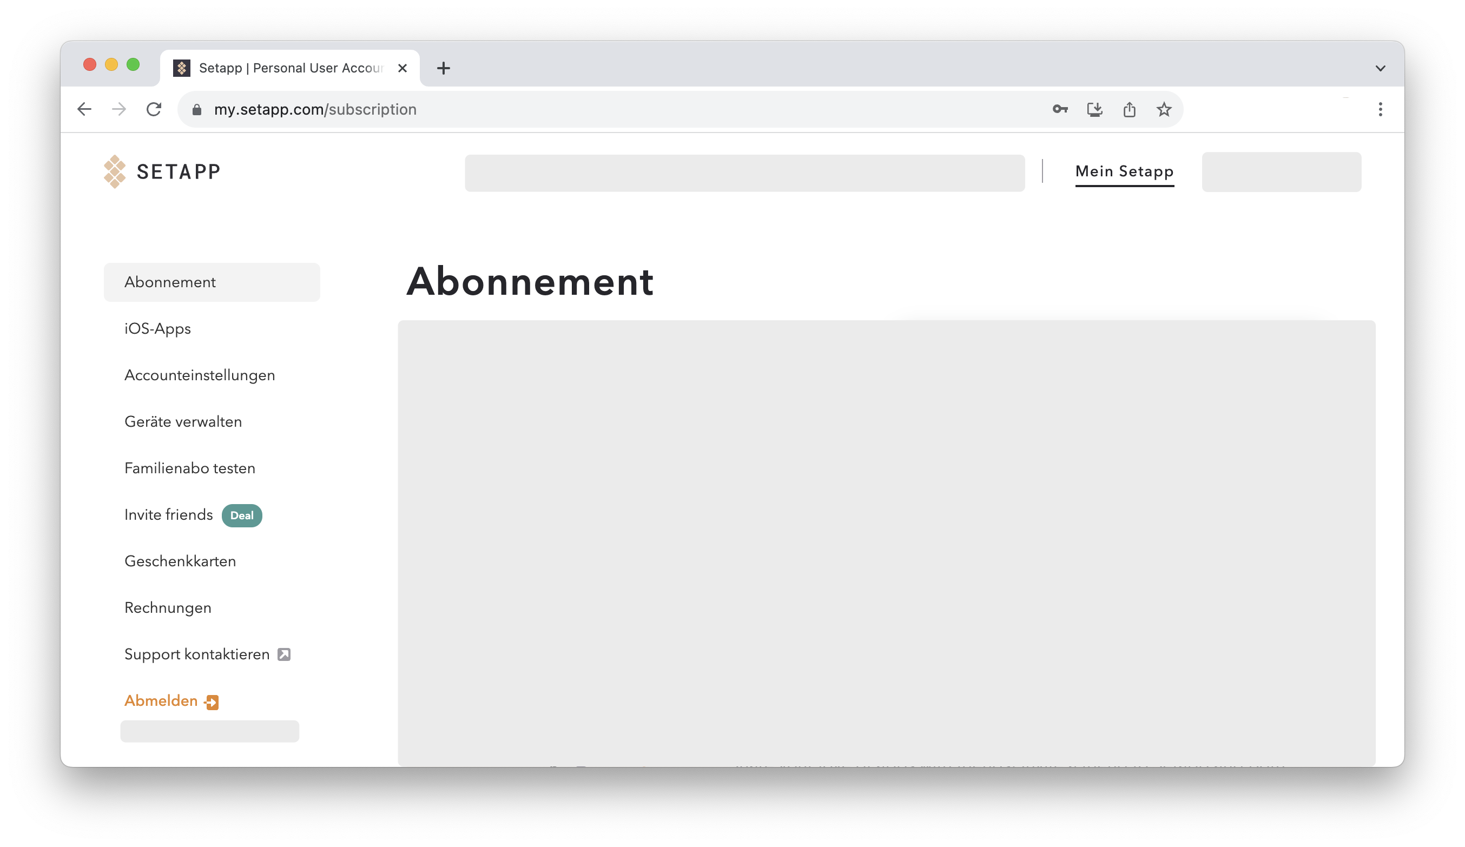Viewport: 1465px width, 847px height.
Task: Expand the tab search chevron
Action: coord(1380,69)
